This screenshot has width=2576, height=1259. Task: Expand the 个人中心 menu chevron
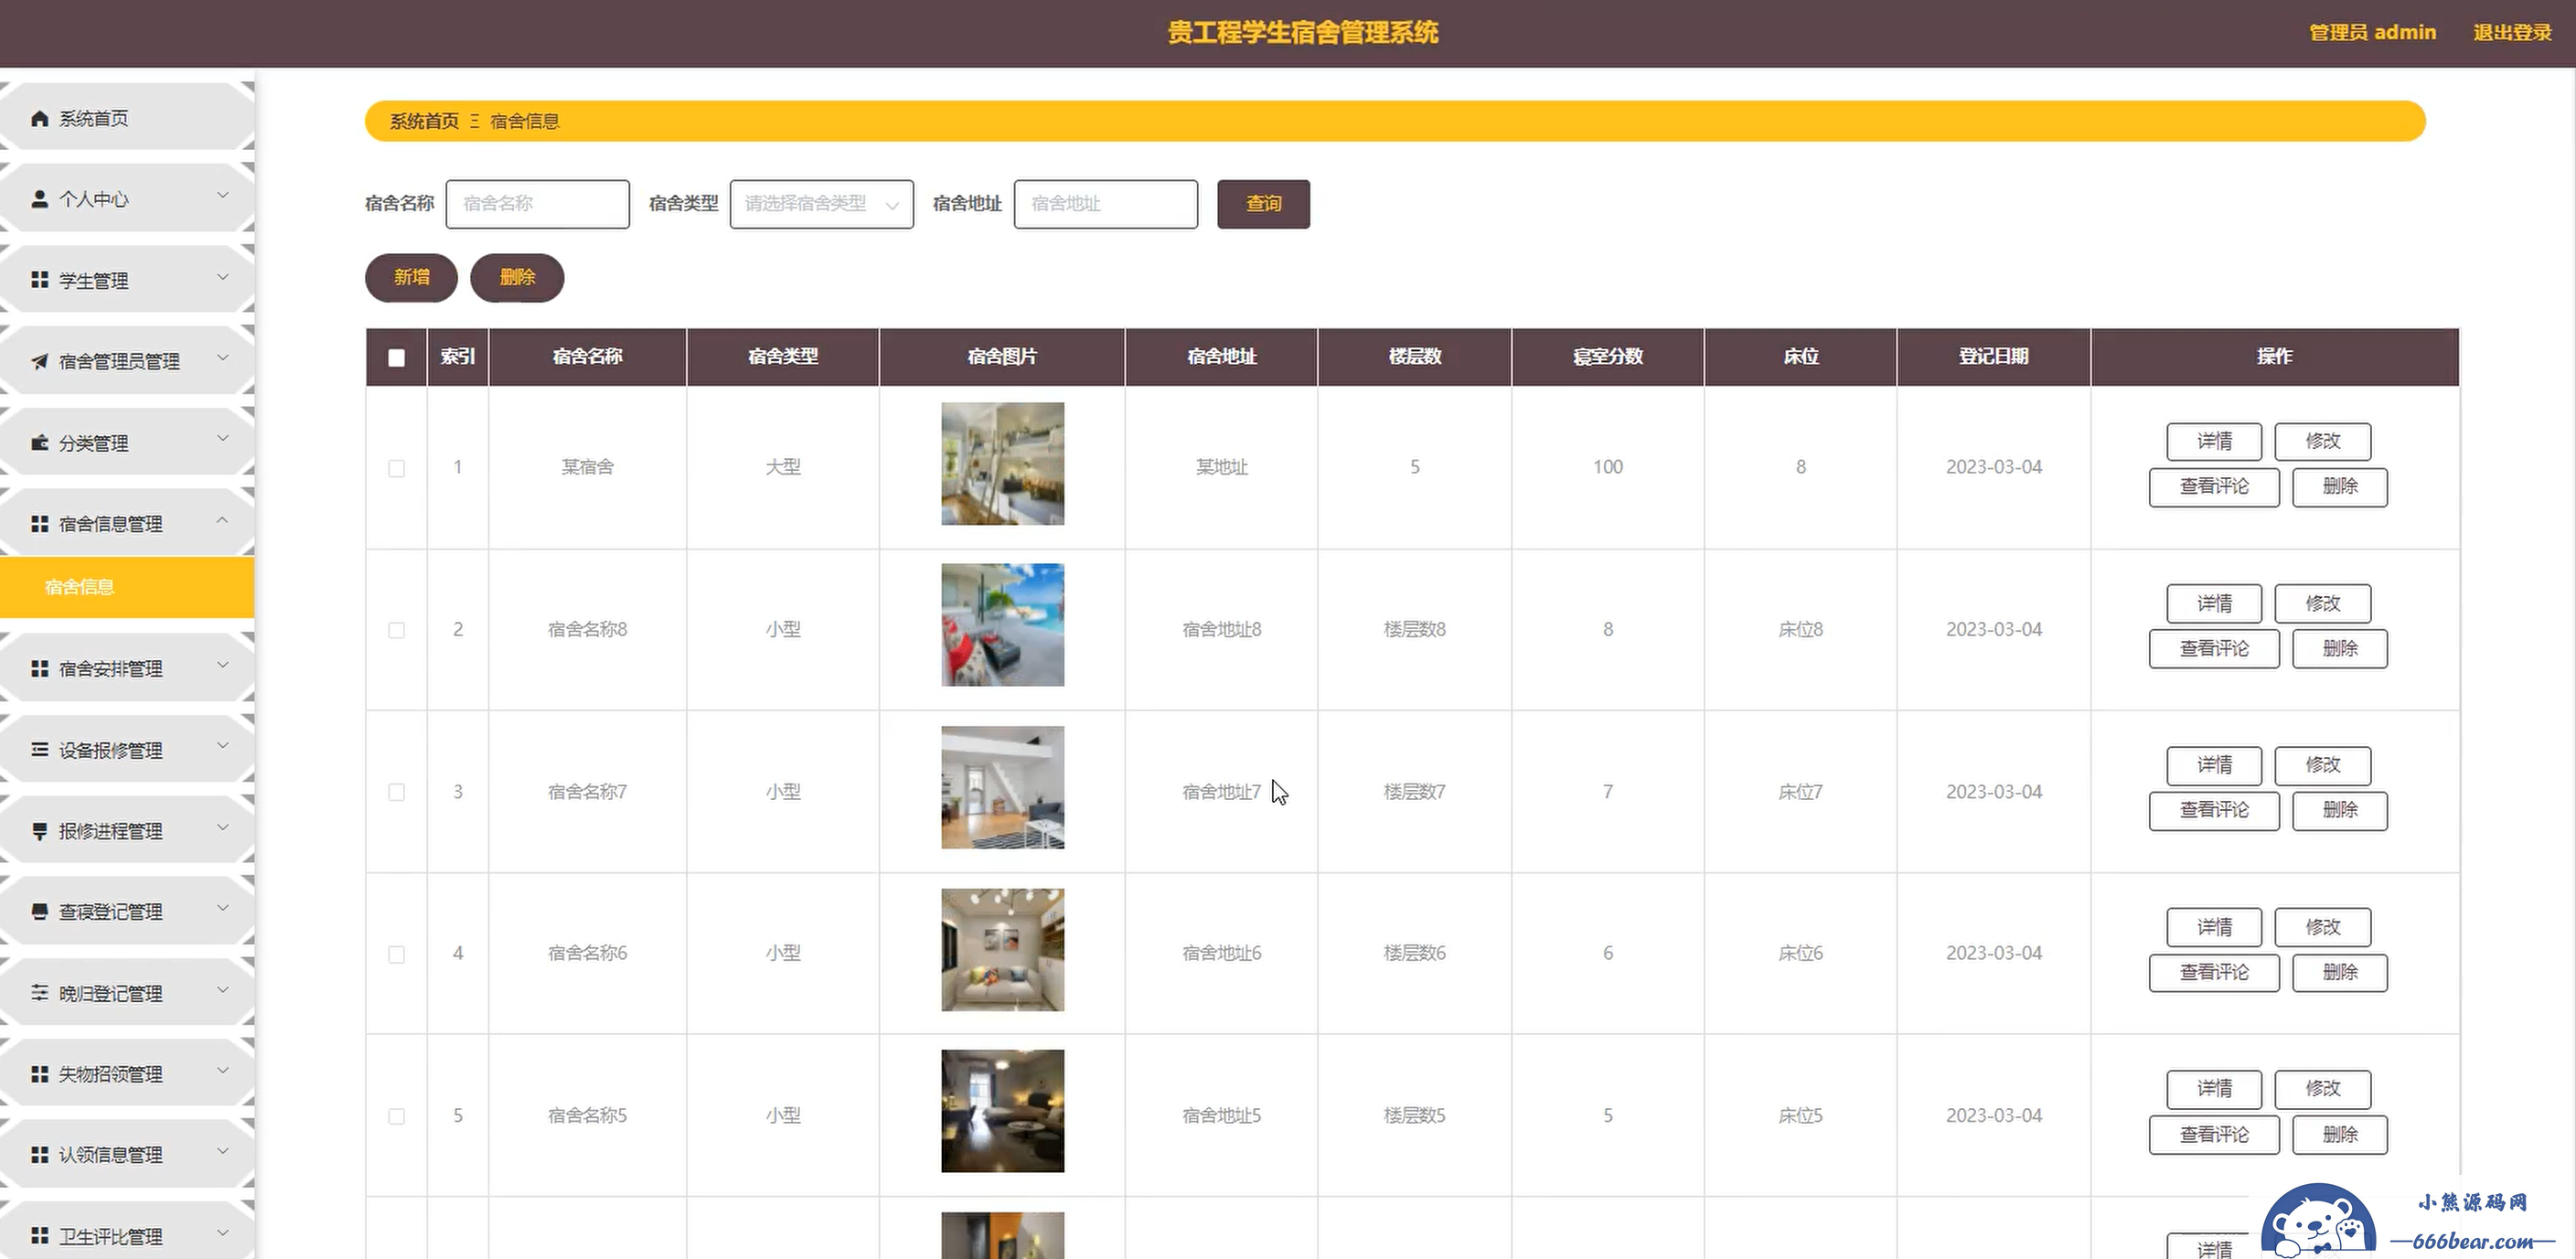pos(223,196)
